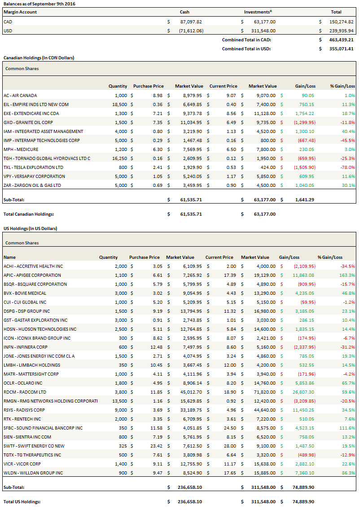Click RDCM Radcom gain value 26,807.30
This screenshot has width=359, height=510.
click(x=303, y=392)
